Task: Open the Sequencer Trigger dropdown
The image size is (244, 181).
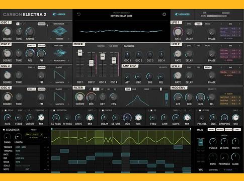Action: pos(27,147)
